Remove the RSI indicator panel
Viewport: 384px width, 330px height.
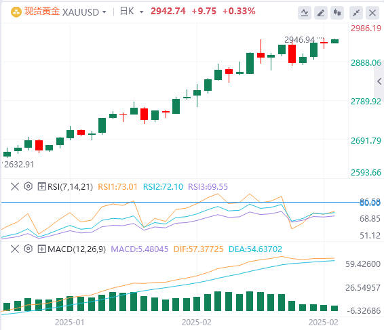tap(15, 186)
